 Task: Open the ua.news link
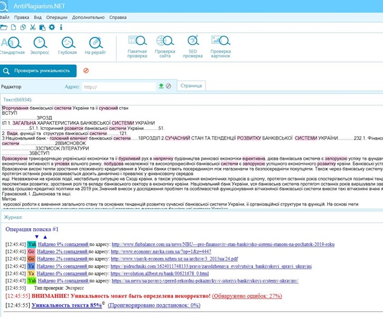(205, 281)
